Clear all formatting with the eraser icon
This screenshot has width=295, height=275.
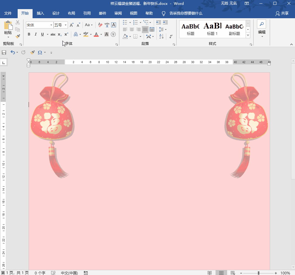click(100, 25)
